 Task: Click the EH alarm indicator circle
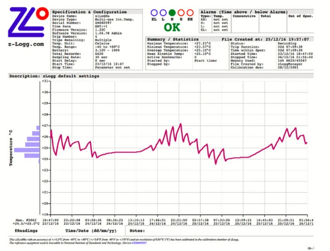tap(190, 13)
